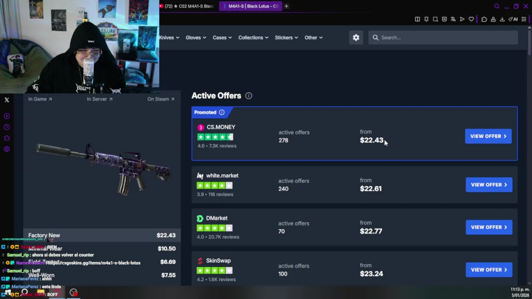Open the On Steam link
This screenshot has width=532, height=299.
pyautogui.click(x=161, y=99)
